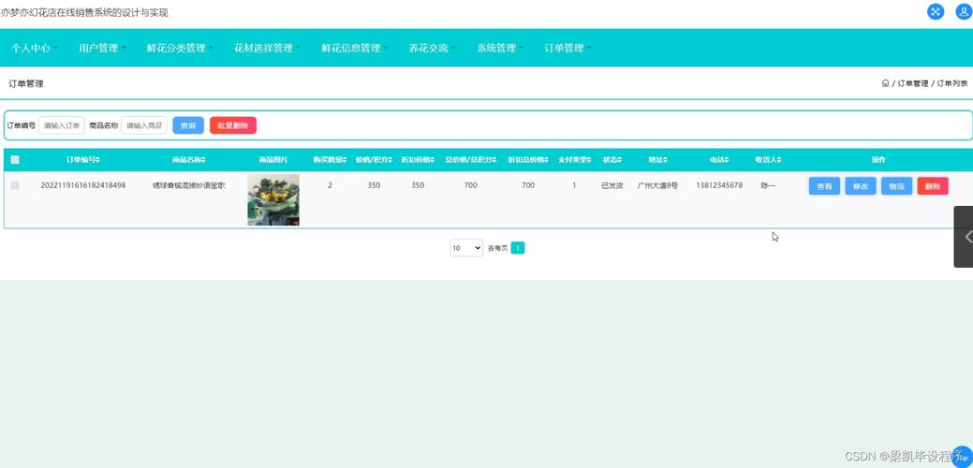This screenshot has height=468, width=973.
Task: Click 物流 button for the order
Action: (896, 186)
